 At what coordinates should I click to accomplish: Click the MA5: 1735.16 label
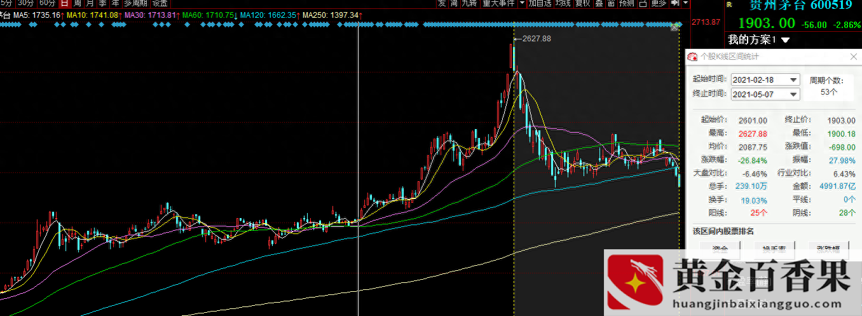click(x=38, y=15)
